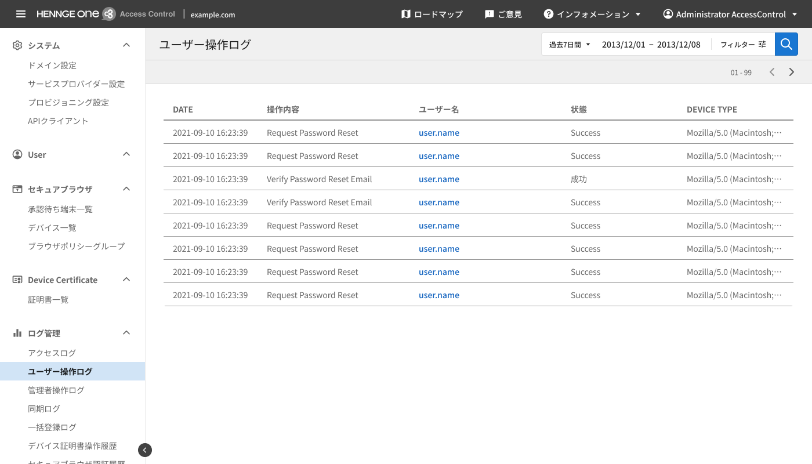812x464 pixels.
Task: Open ブラウザポリシーグループ in the sidebar
Action: pos(77,246)
